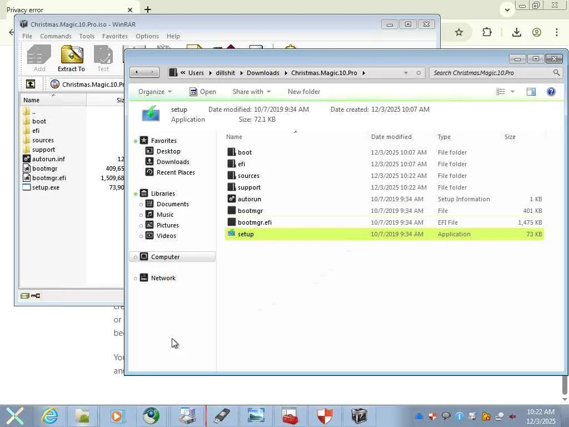Viewport: 569px width, 427px height.
Task: Open Downloads in Favorites sidebar
Action: click(173, 162)
